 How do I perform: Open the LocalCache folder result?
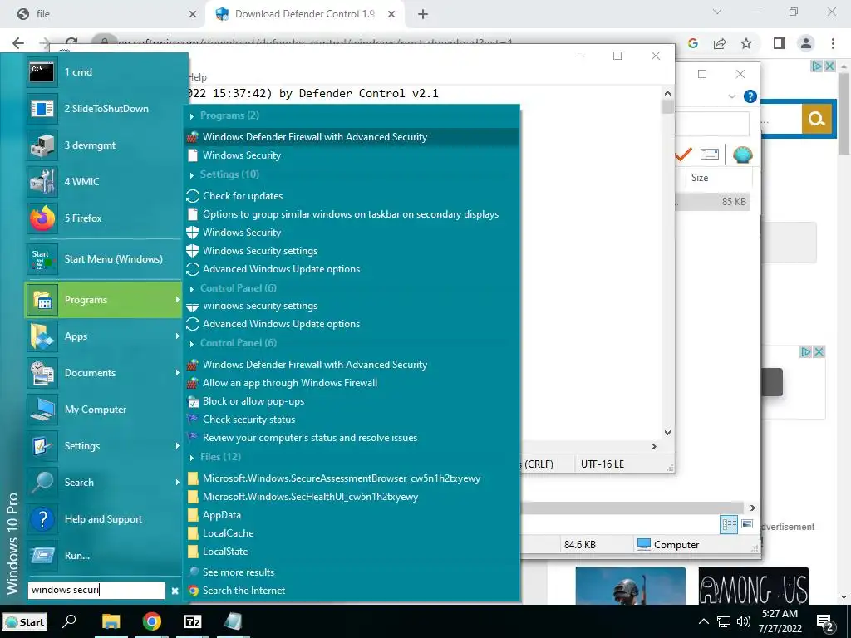(x=352, y=533)
